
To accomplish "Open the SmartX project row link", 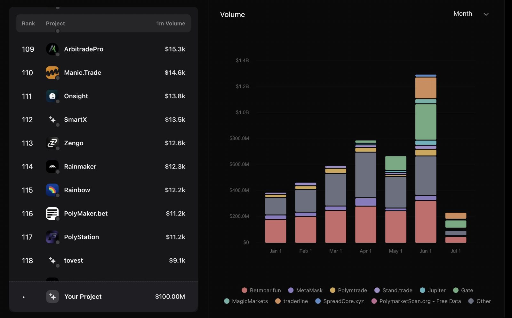I will click(x=103, y=120).
